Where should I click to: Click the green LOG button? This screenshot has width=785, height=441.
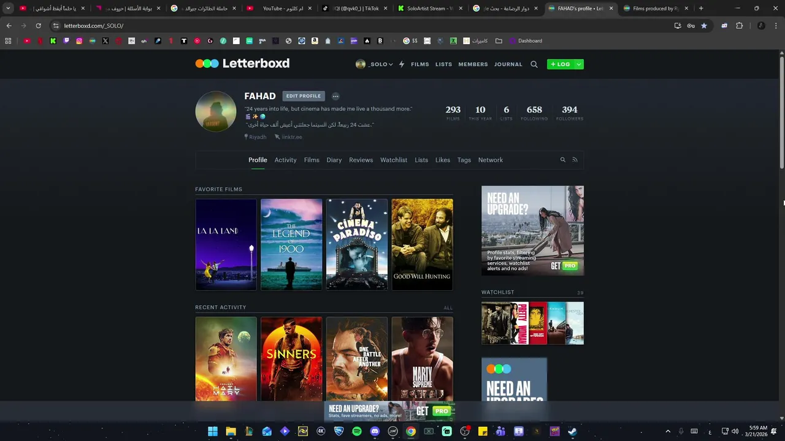[561, 64]
